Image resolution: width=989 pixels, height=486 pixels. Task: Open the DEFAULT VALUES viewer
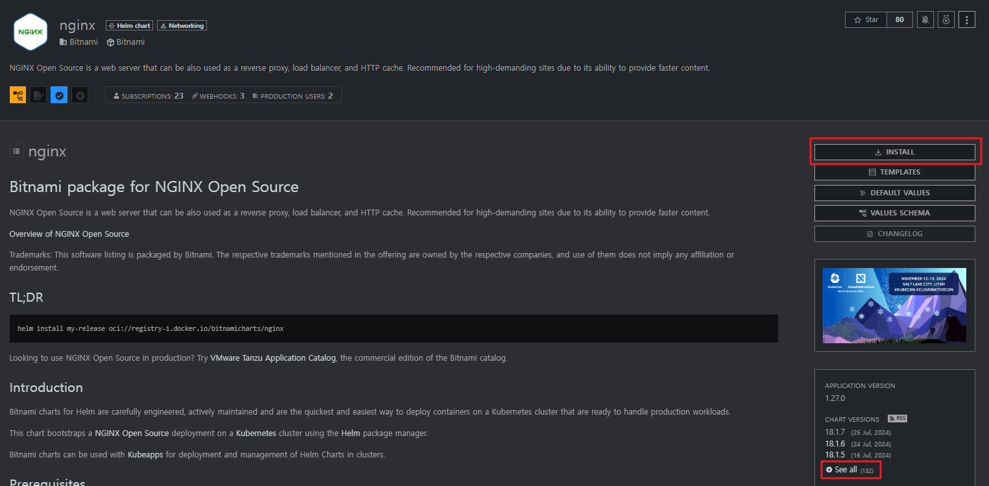point(895,193)
